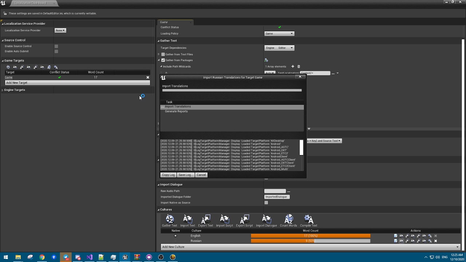
Task: Click gather-all icon in Game Targets toolbar
Action: [8, 67]
